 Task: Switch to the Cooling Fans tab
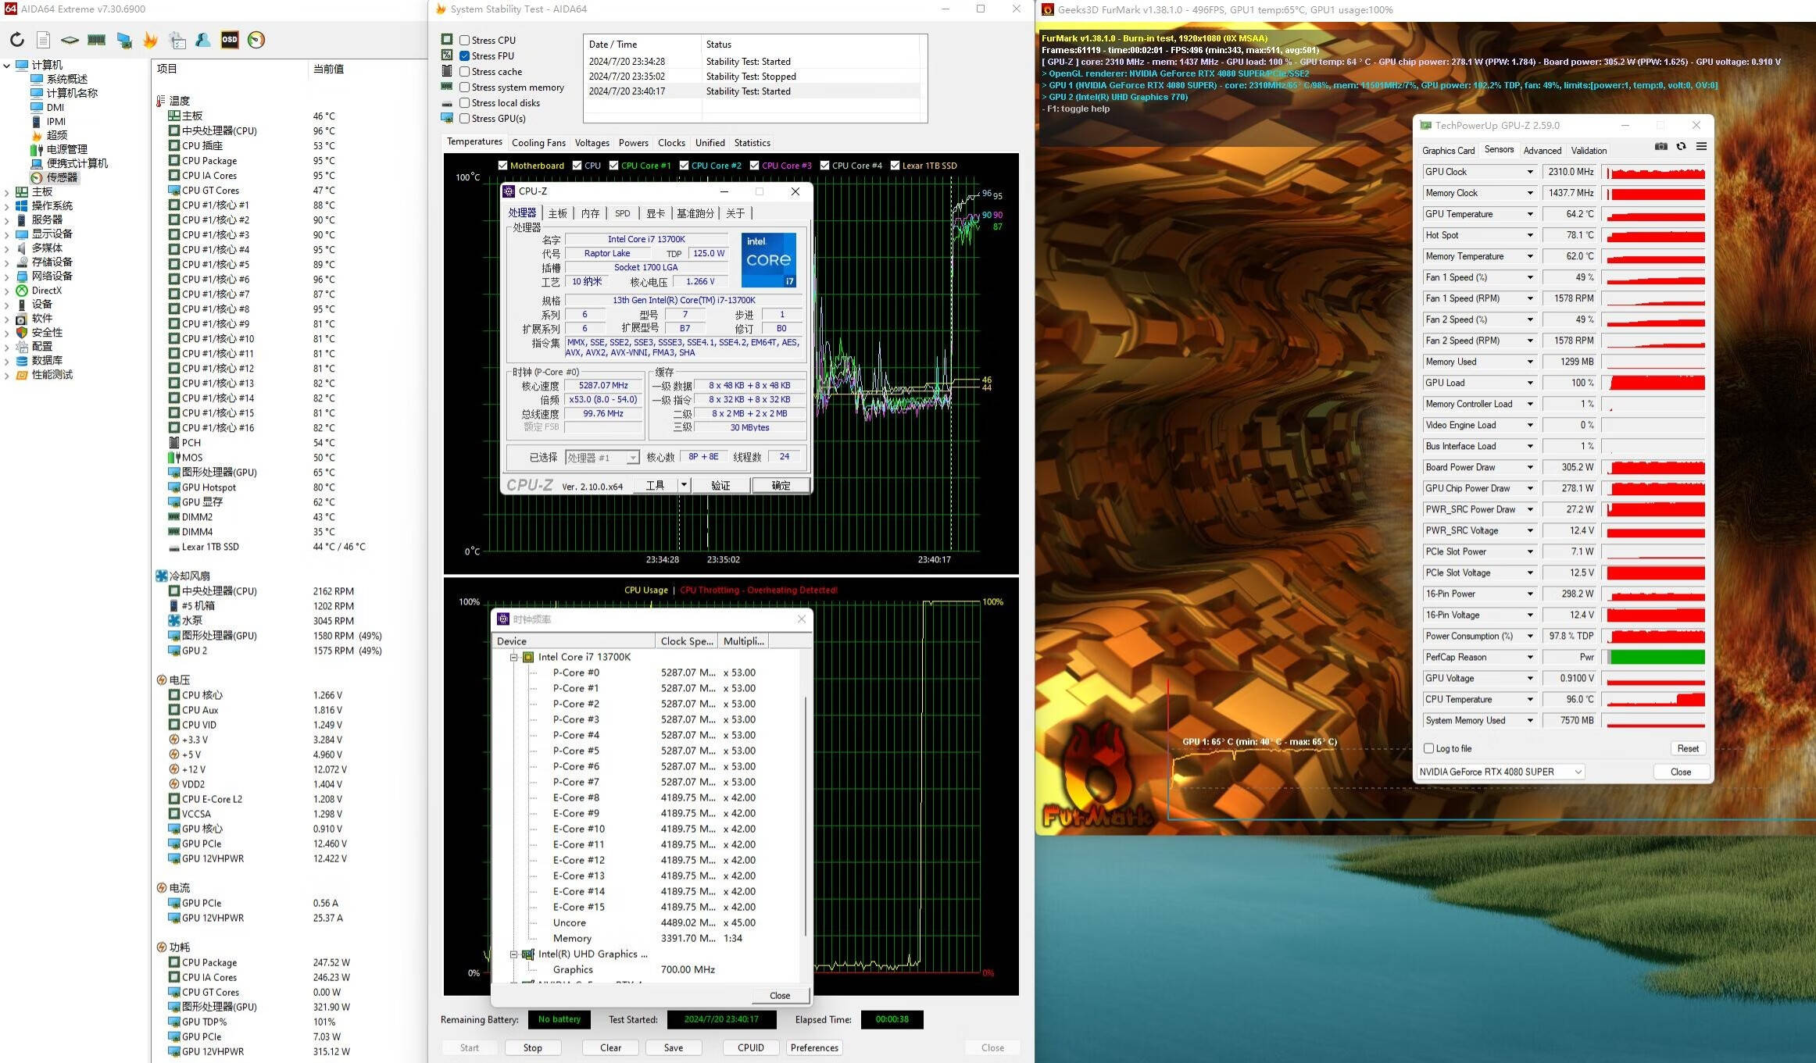pyautogui.click(x=538, y=143)
